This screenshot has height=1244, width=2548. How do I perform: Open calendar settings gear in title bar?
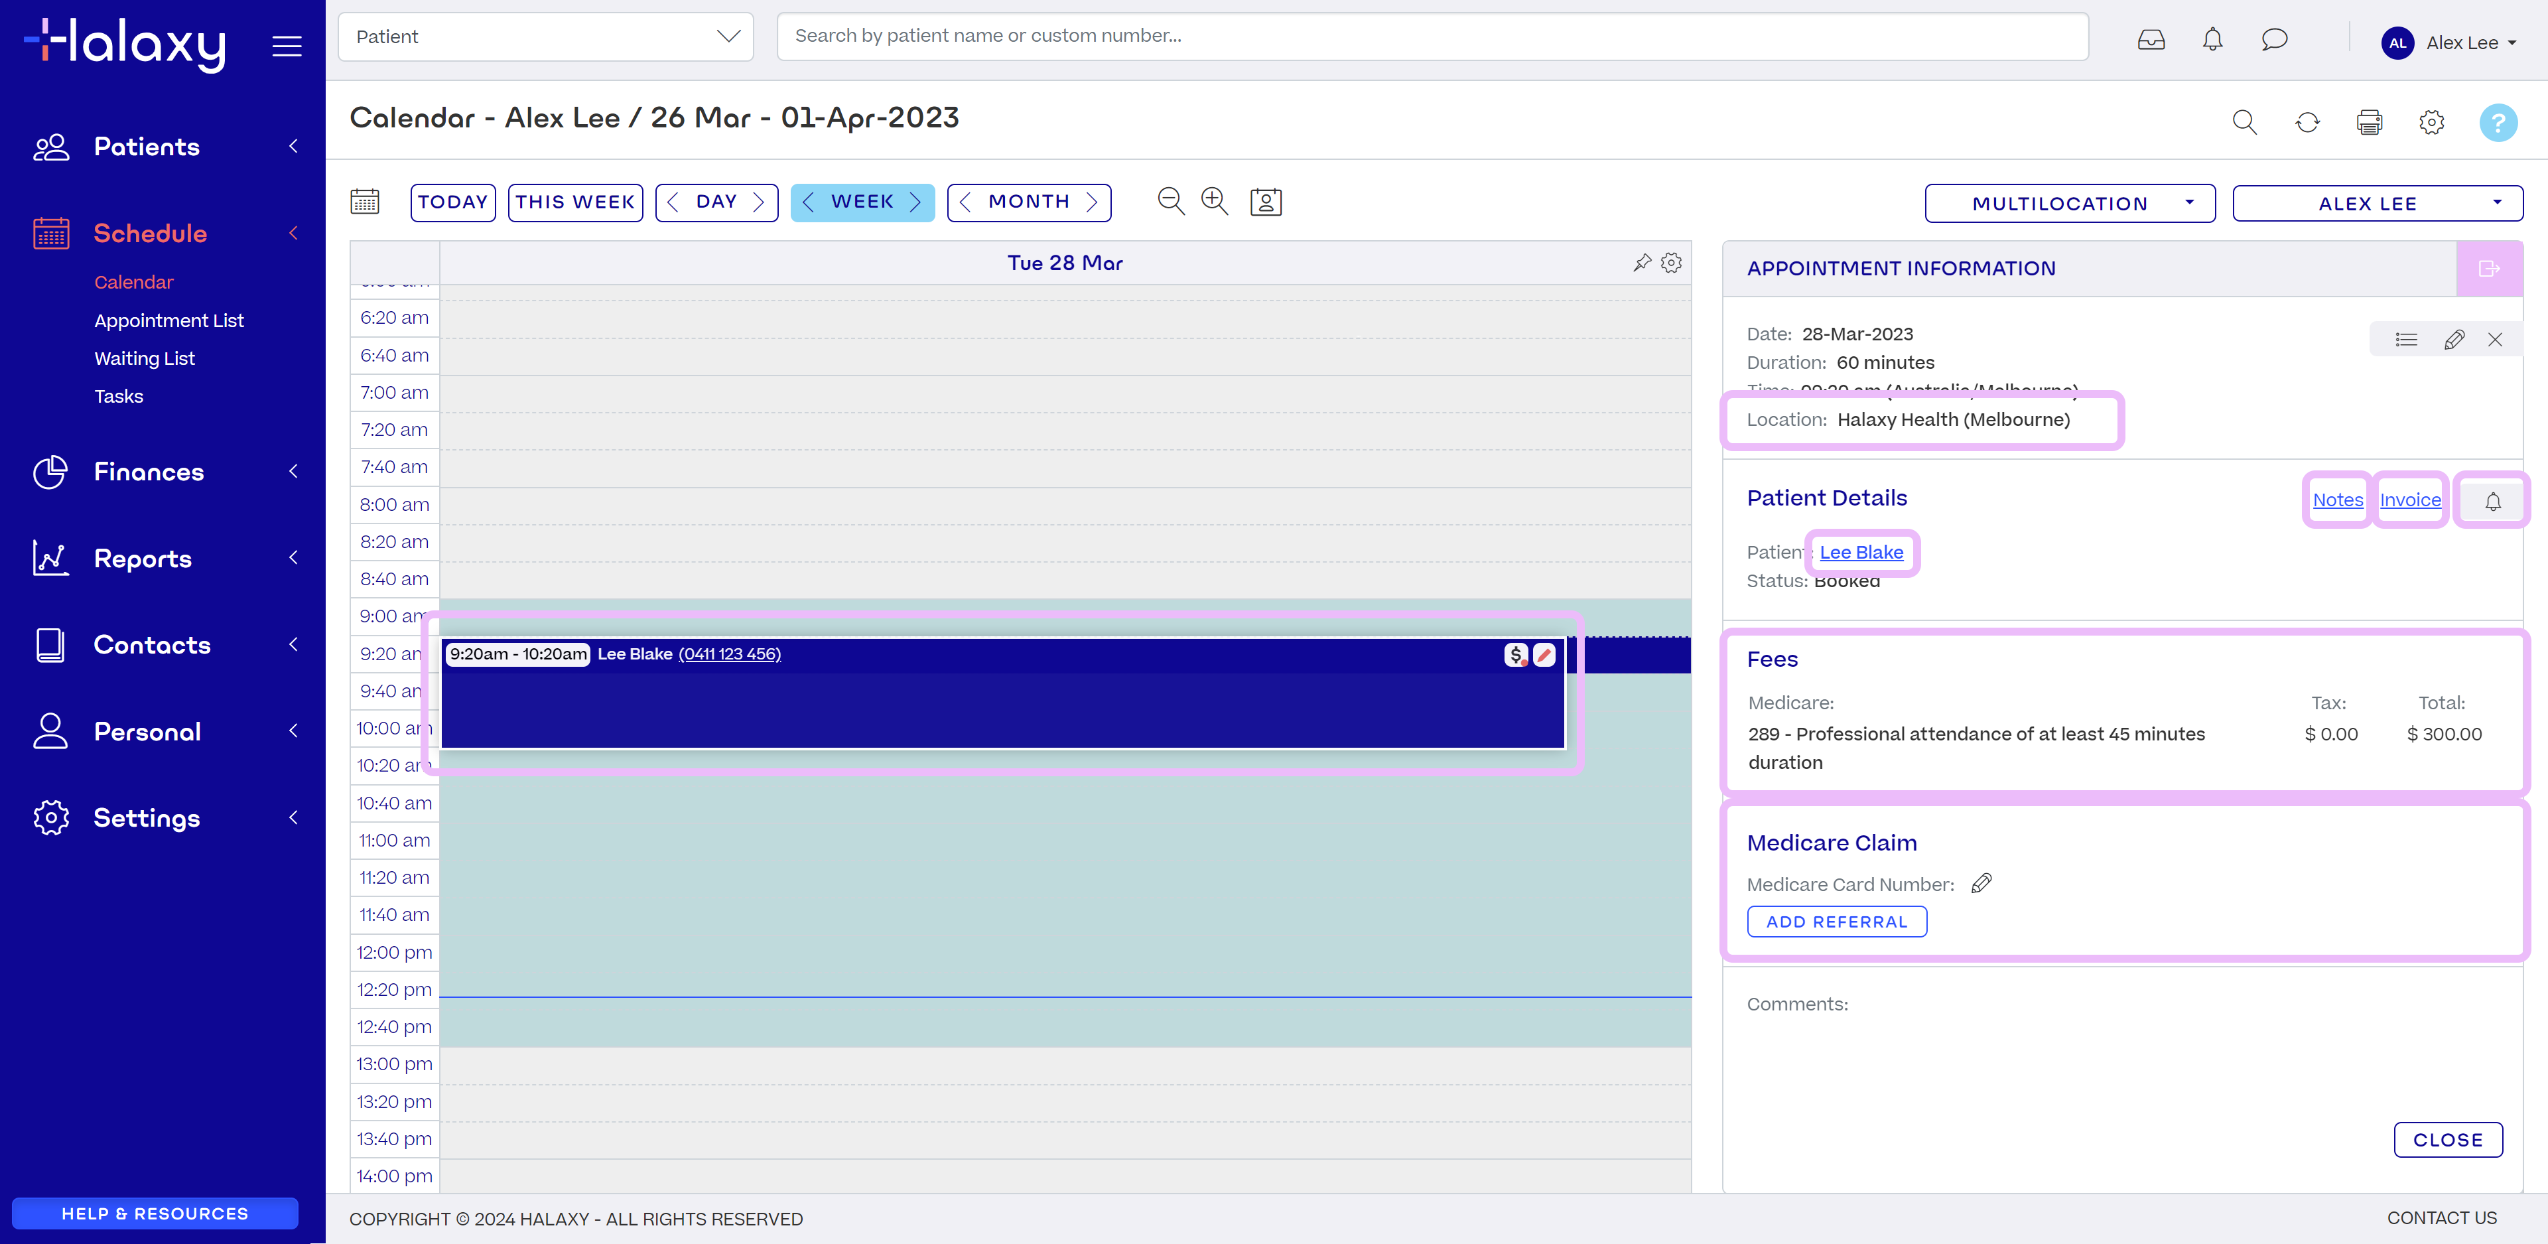[x=2431, y=121]
